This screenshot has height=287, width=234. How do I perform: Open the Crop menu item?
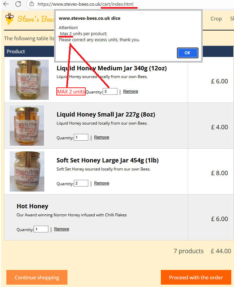[x=216, y=19]
